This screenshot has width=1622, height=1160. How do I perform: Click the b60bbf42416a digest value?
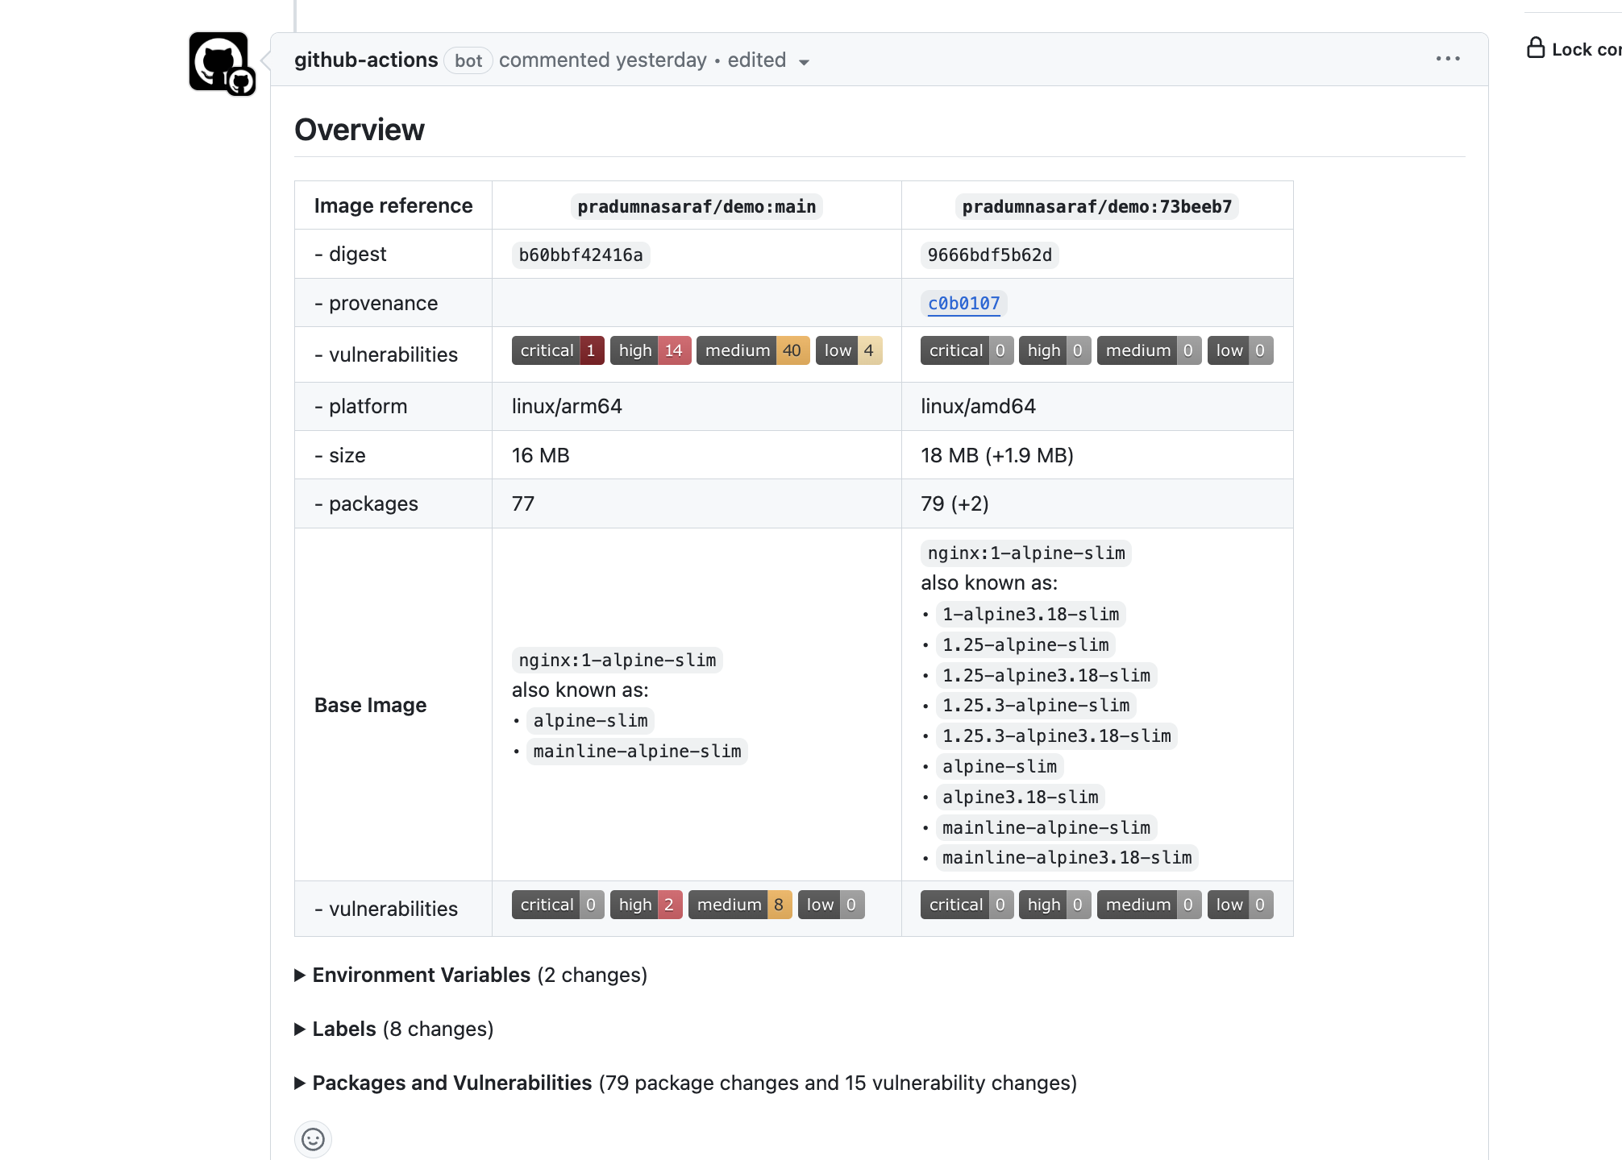pyautogui.click(x=579, y=255)
